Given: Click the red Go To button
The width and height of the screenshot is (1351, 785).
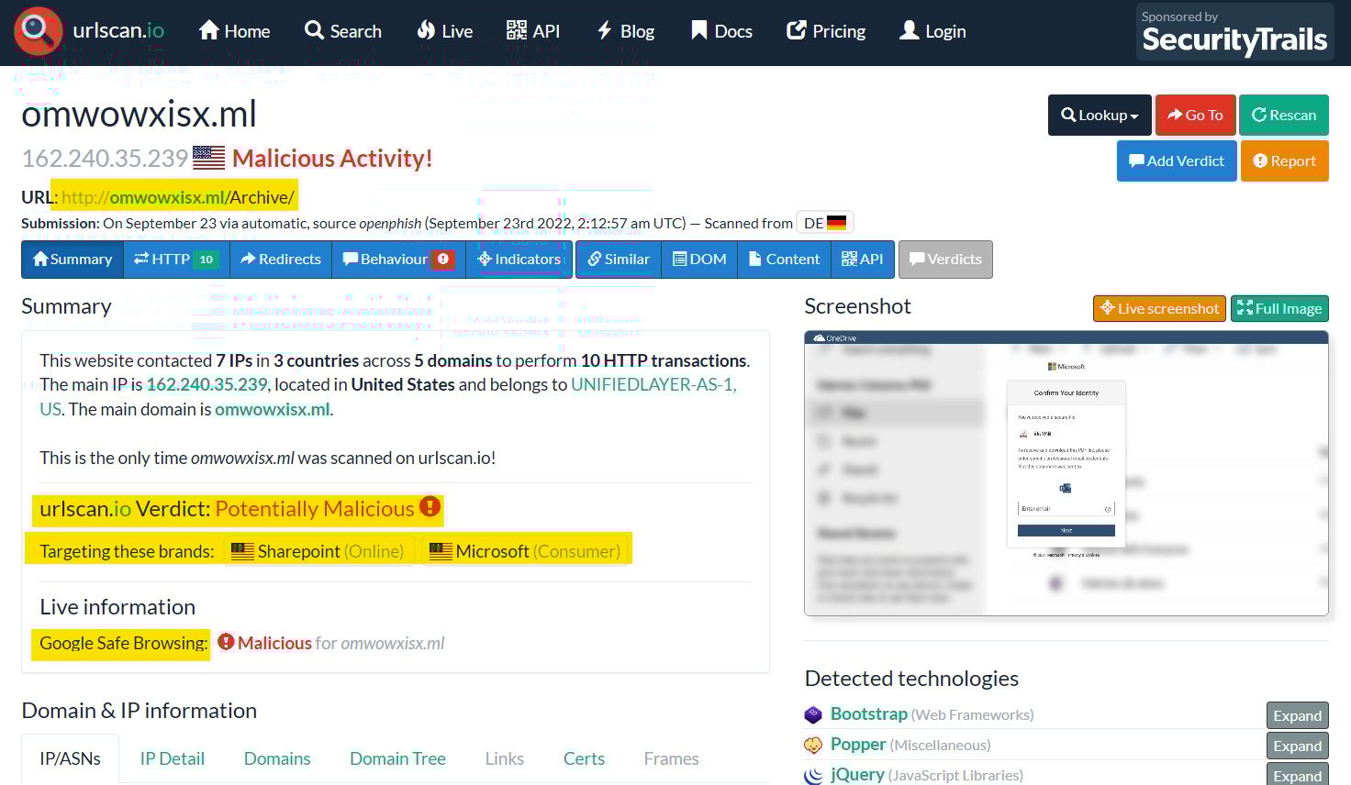Looking at the screenshot, I should tap(1195, 116).
